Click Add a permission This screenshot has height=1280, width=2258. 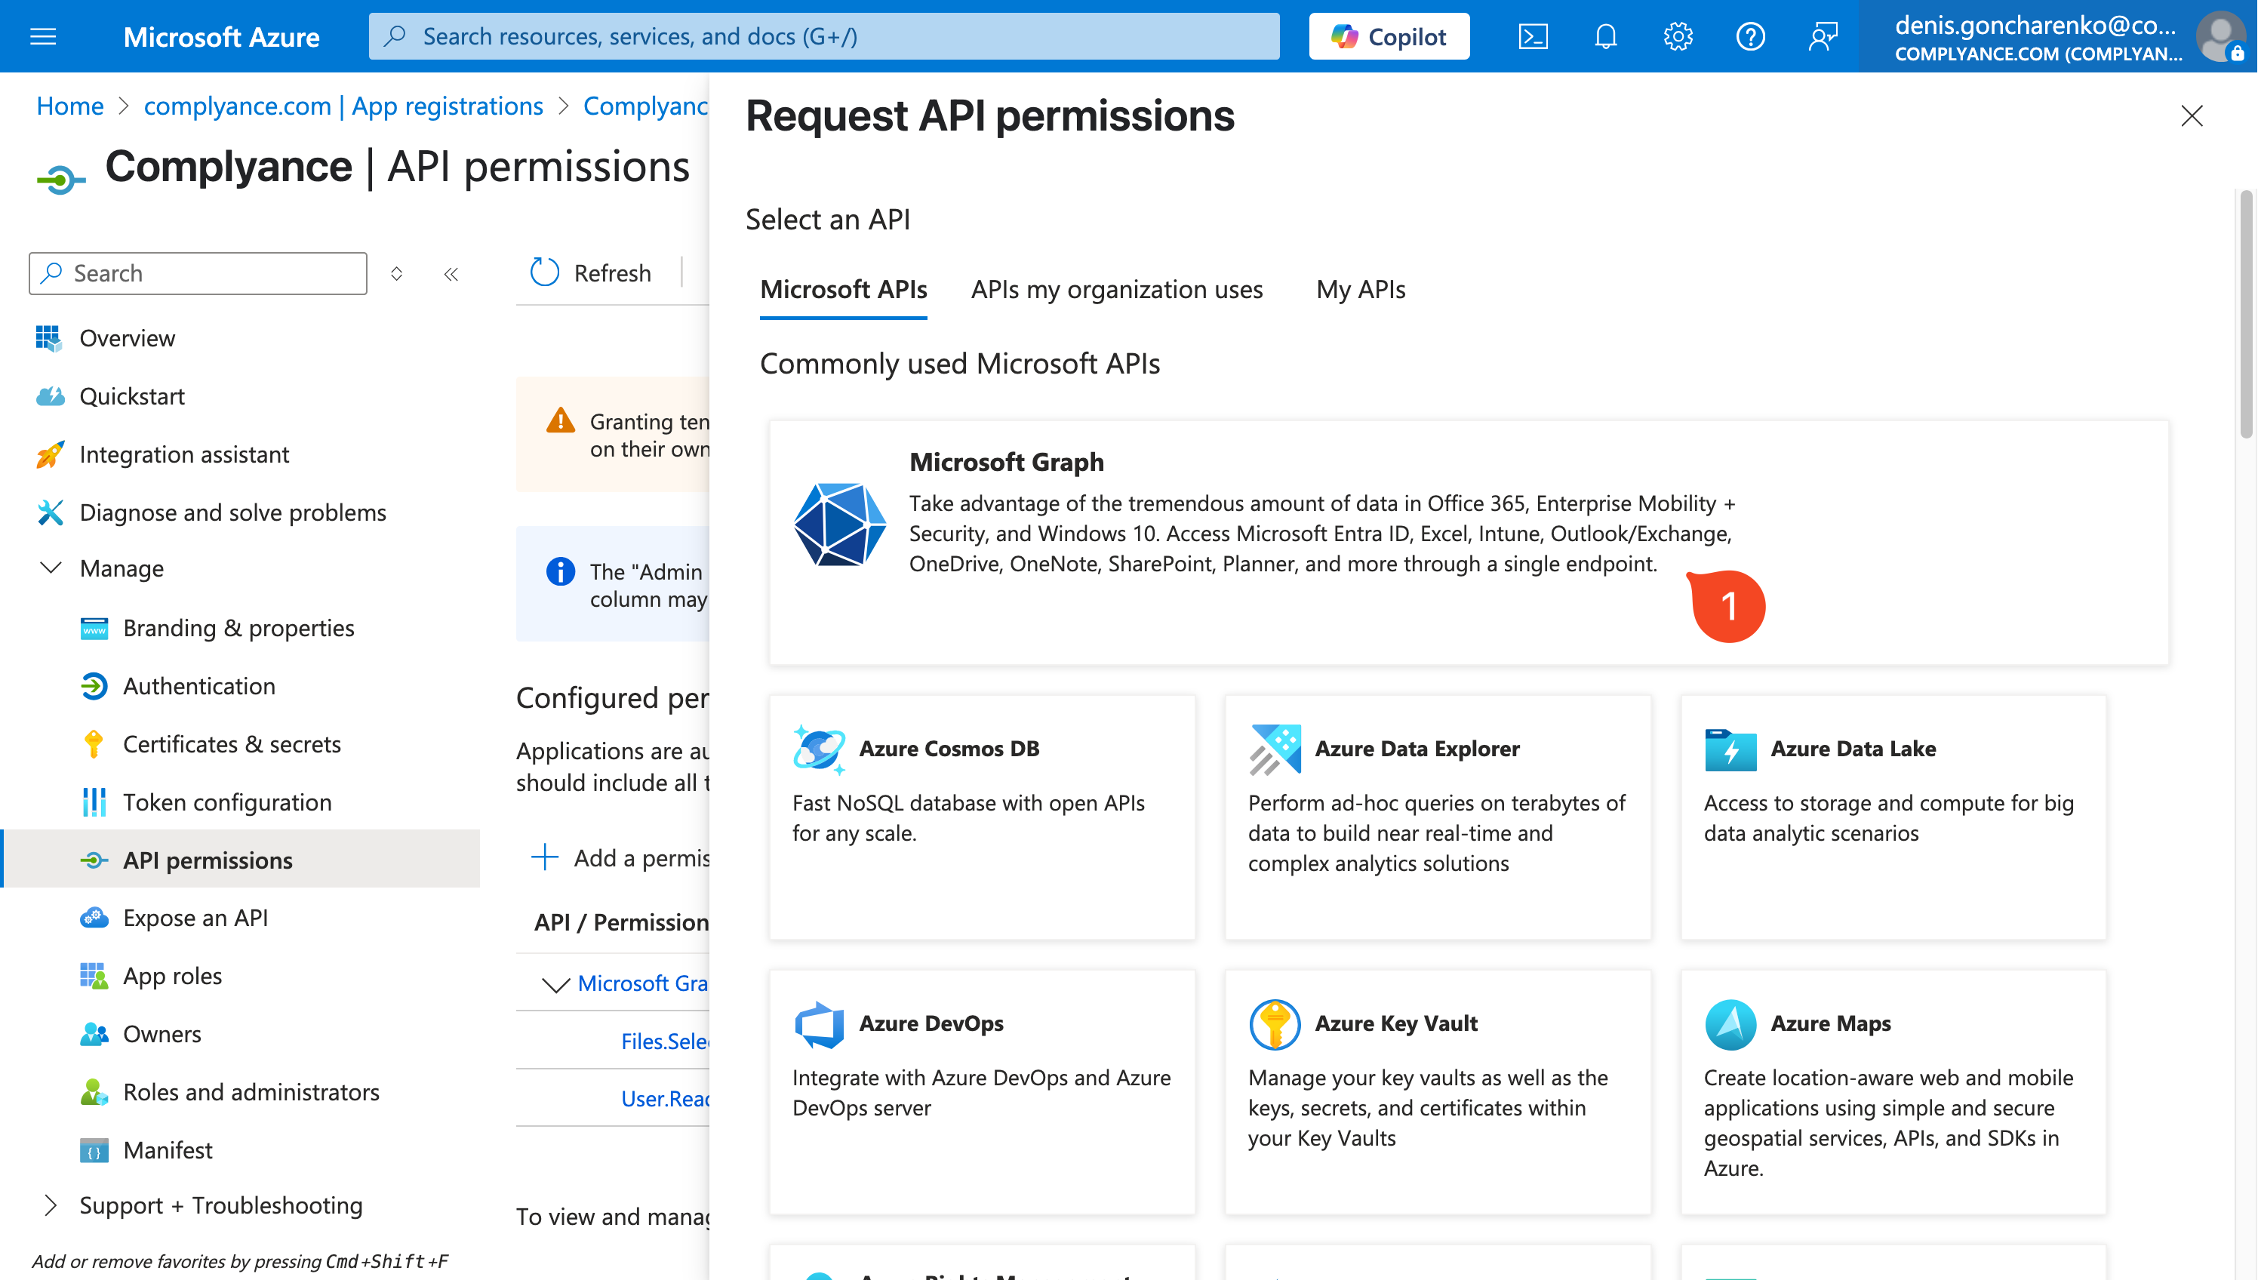click(620, 858)
